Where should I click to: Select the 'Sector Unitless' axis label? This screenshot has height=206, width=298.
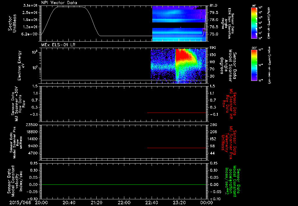(x=12, y=23)
